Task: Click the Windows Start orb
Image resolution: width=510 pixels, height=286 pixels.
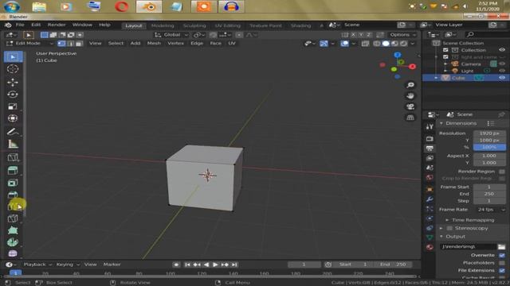Action: click(12, 6)
